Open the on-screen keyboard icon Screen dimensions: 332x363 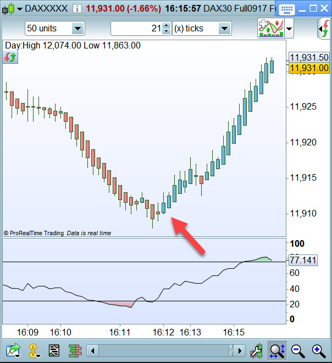pyautogui.click(x=286, y=9)
